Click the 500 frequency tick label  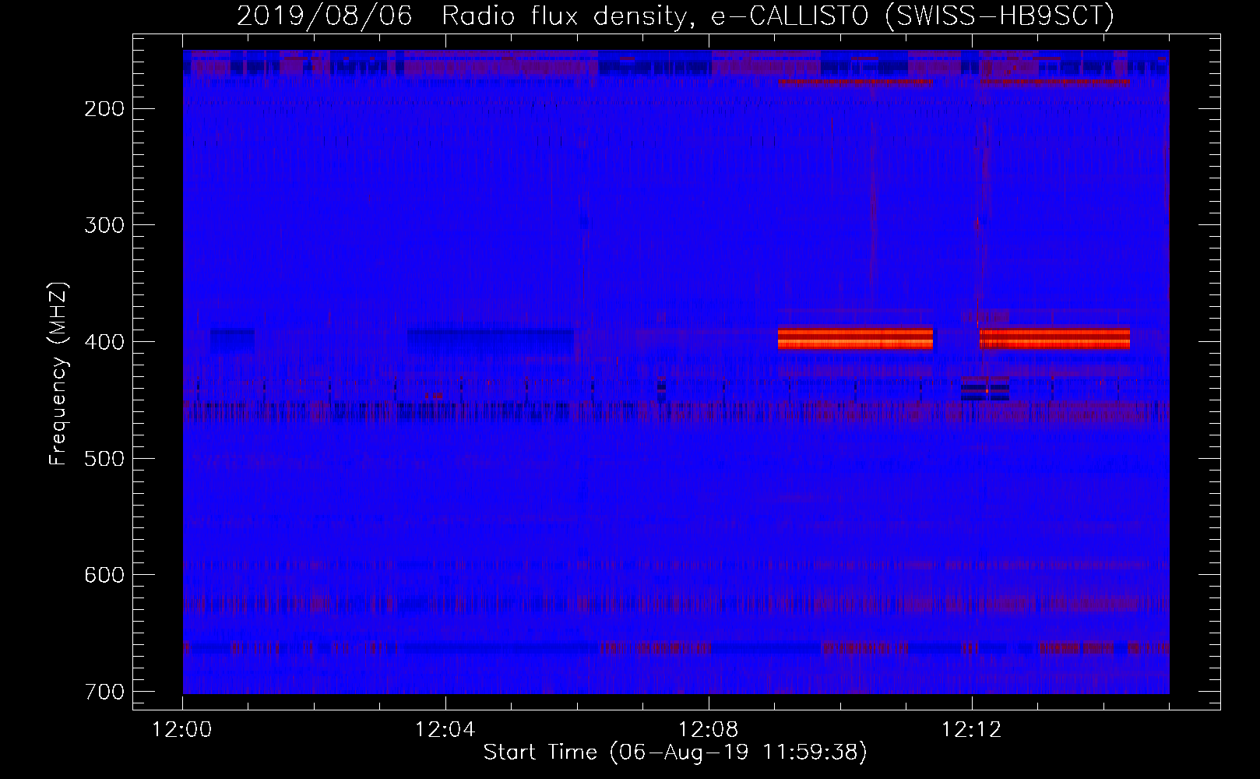(104, 458)
